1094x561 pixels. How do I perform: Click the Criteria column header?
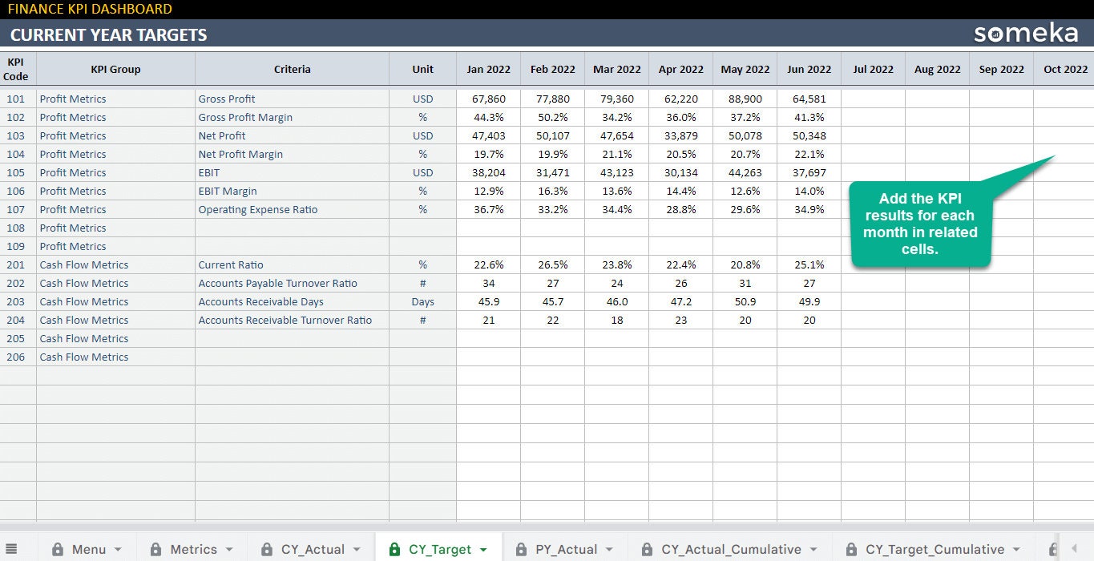pyautogui.click(x=292, y=69)
